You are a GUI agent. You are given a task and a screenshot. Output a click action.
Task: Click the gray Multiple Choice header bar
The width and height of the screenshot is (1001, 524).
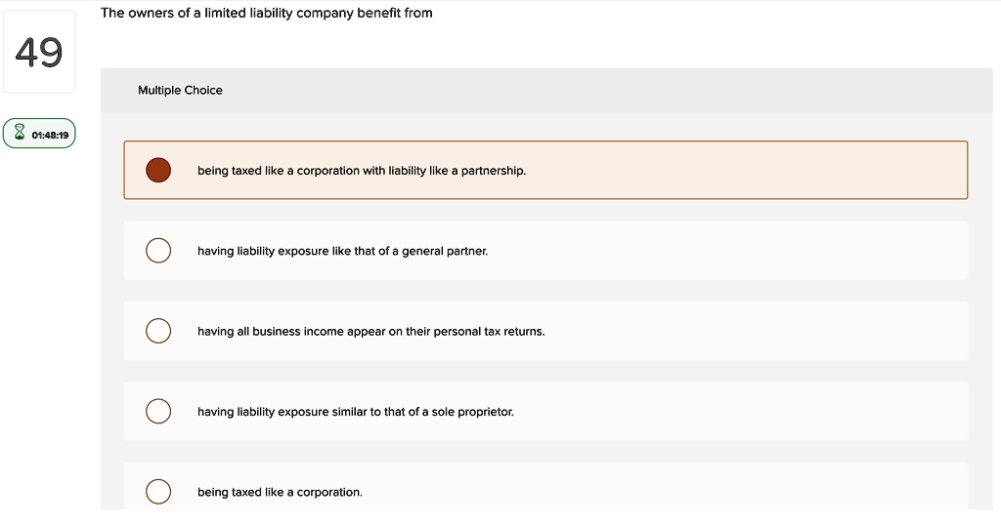click(546, 90)
